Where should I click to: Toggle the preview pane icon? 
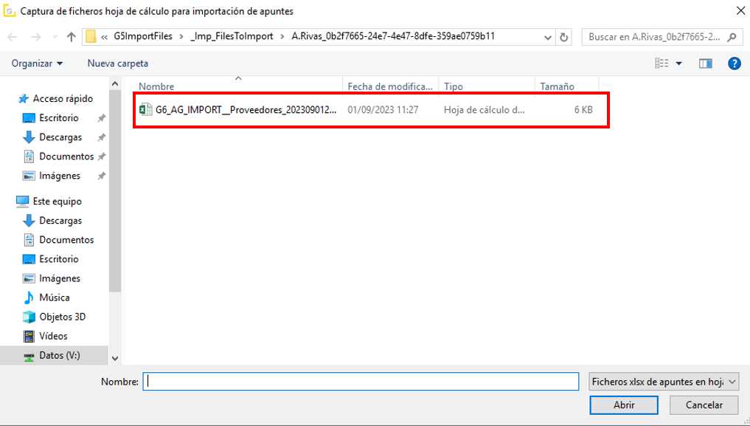(x=706, y=63)
